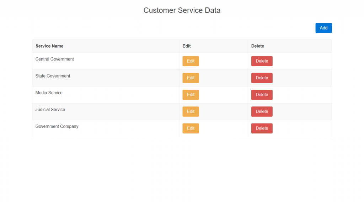
Task: Click the Media Service name text
Action: pos(49,93)
